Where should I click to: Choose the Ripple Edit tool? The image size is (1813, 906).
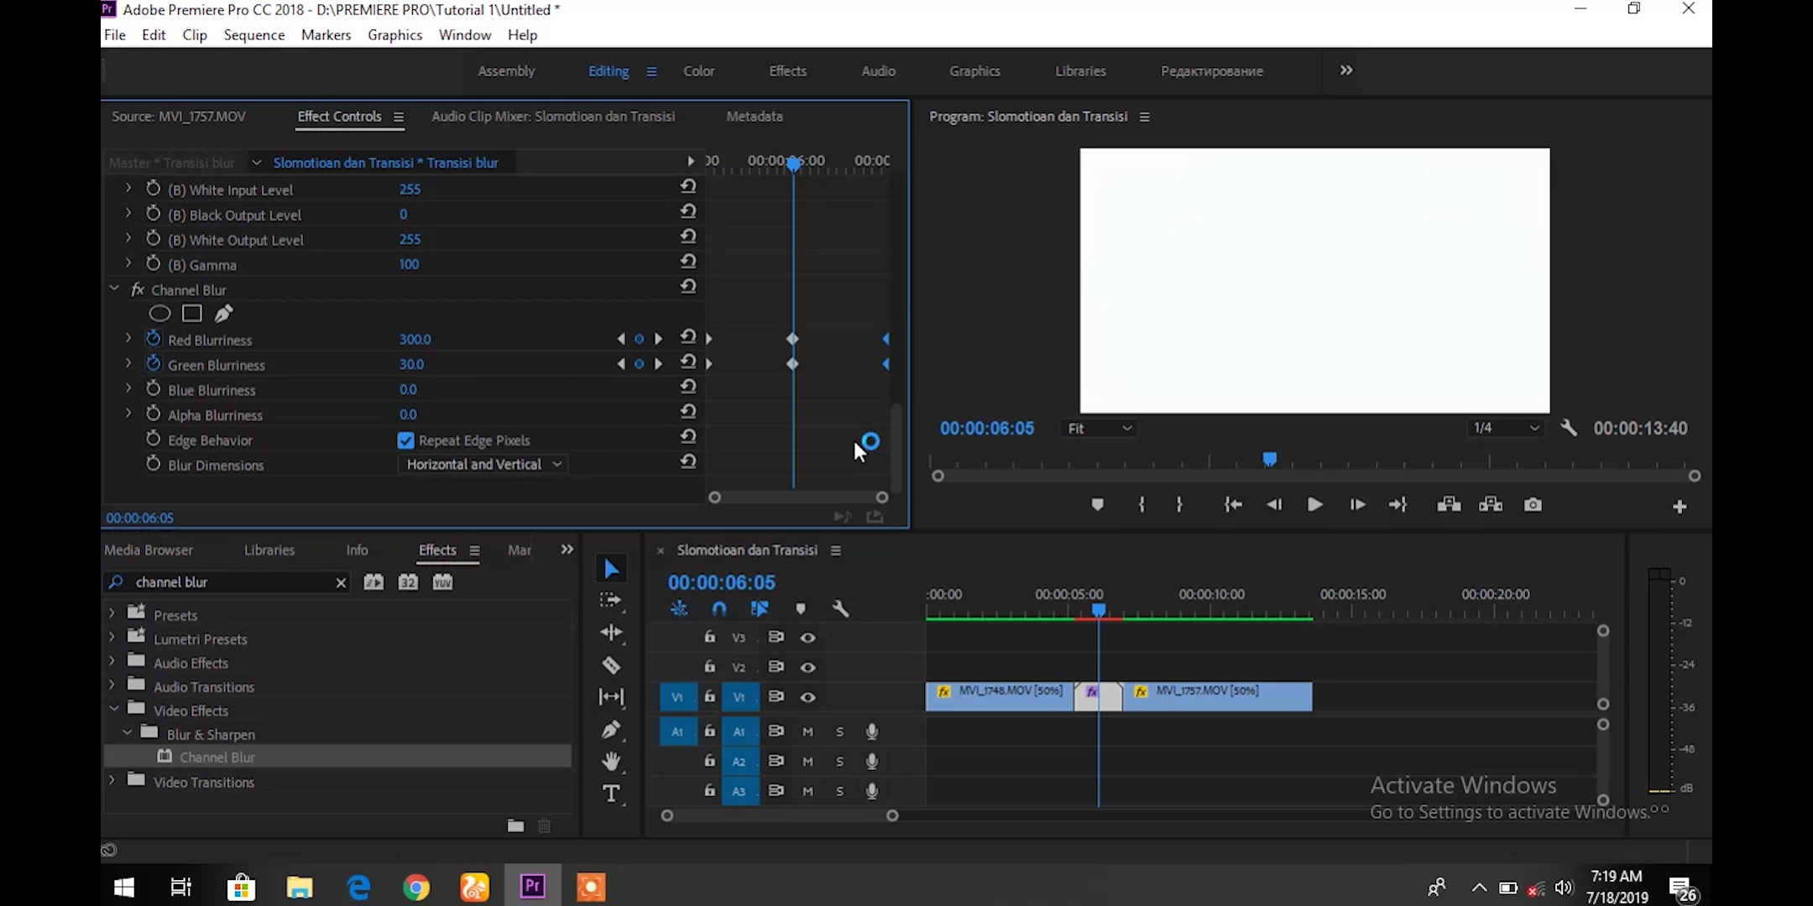tap(611, 633)
